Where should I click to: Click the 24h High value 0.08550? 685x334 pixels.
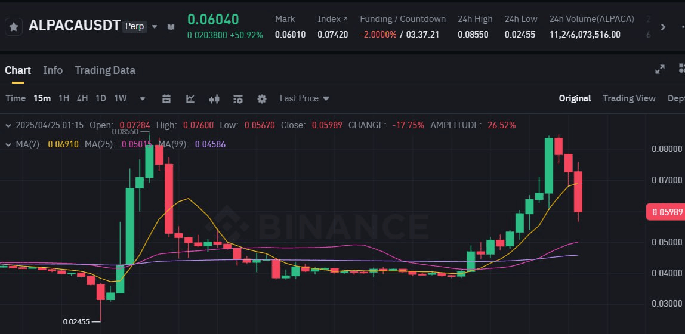tap(473, 35)
